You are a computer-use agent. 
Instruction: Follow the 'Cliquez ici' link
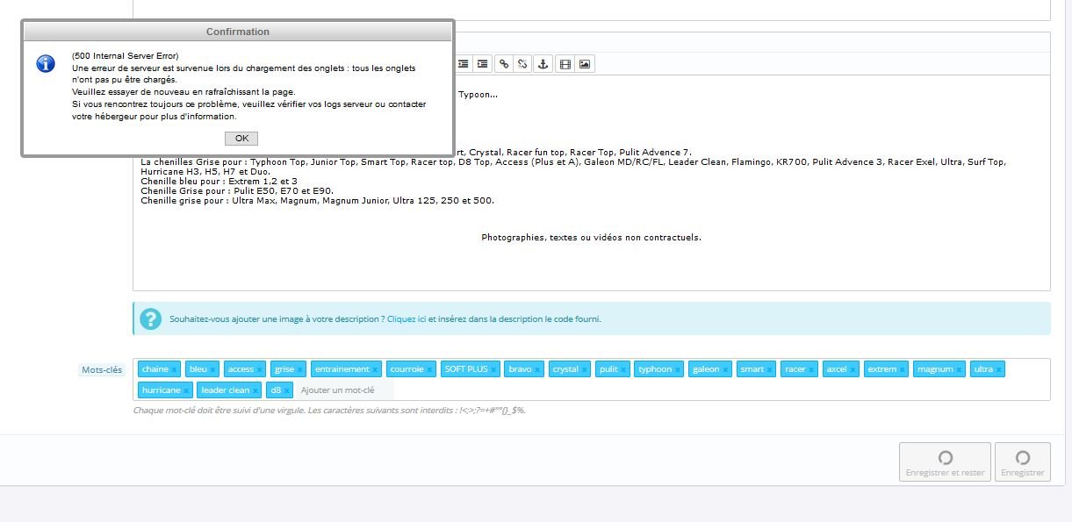(x=406, y=319)
